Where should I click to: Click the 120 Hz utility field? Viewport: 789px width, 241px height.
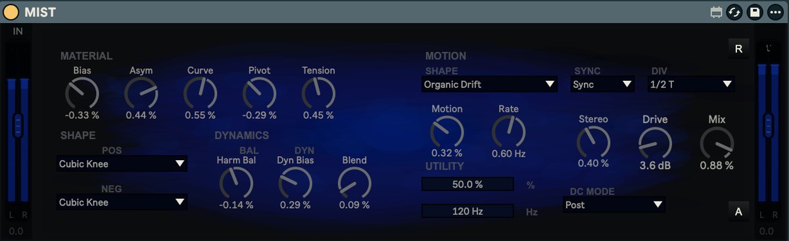point(467,211)
